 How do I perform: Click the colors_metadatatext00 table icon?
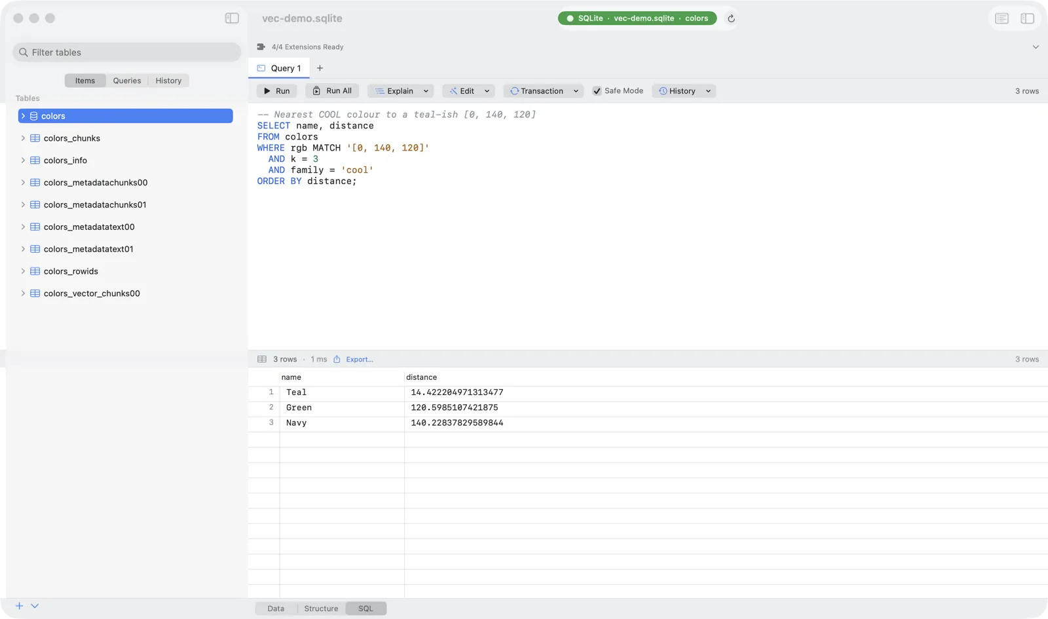pyautogui.click(x=35, y=227)
